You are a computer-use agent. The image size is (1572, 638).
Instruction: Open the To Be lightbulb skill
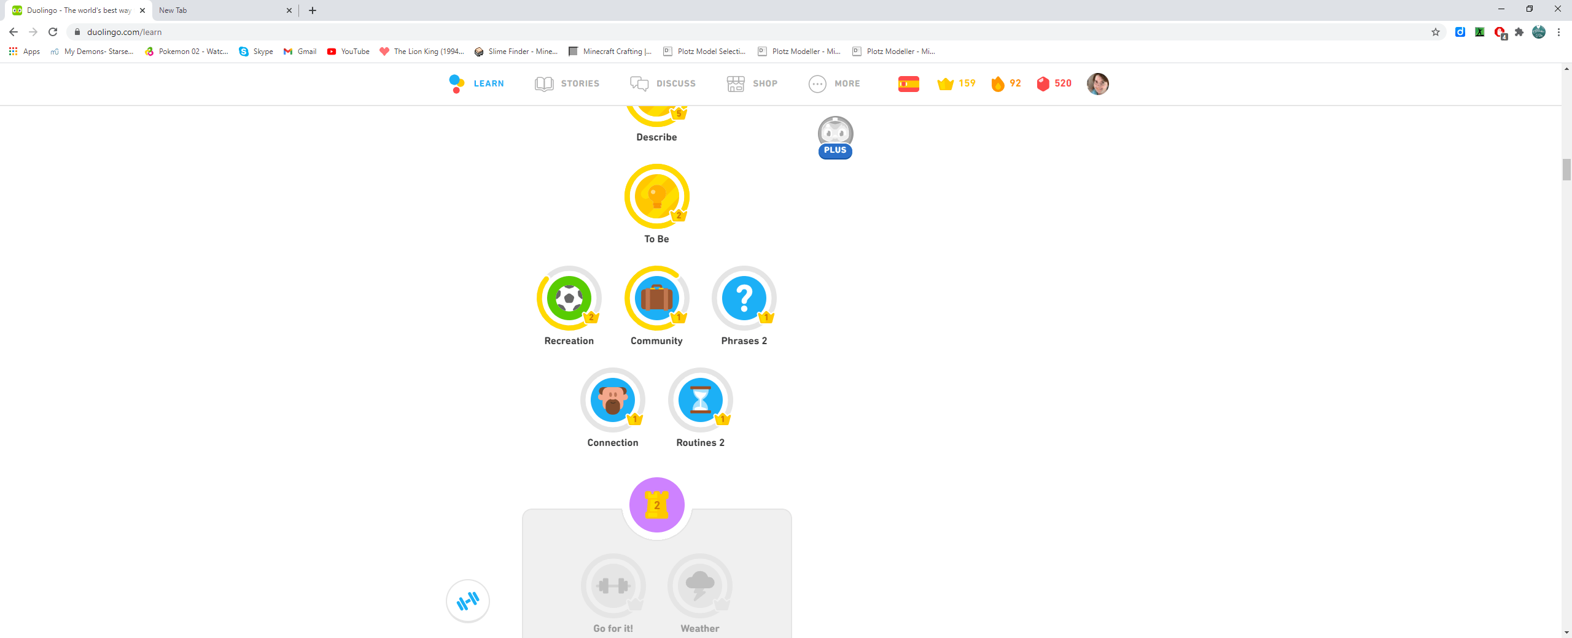656,197
